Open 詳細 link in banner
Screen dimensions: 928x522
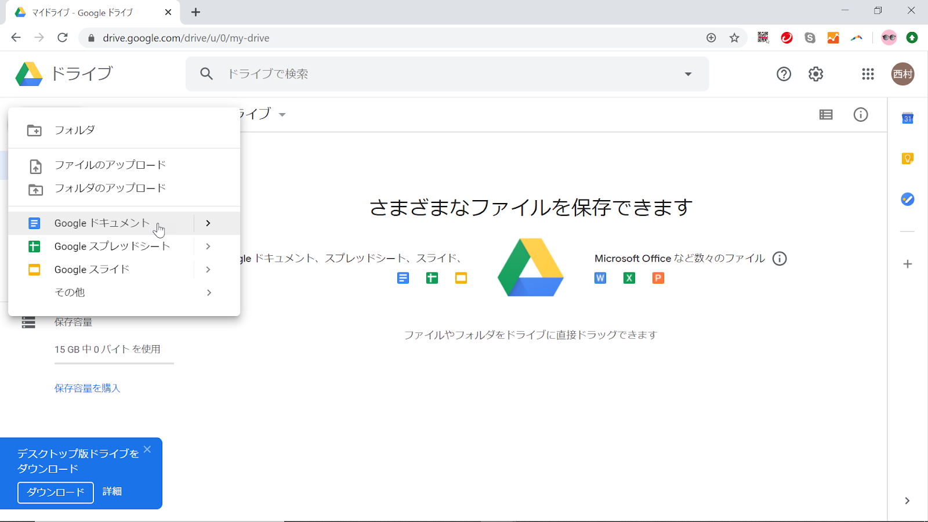coord(112,492)
